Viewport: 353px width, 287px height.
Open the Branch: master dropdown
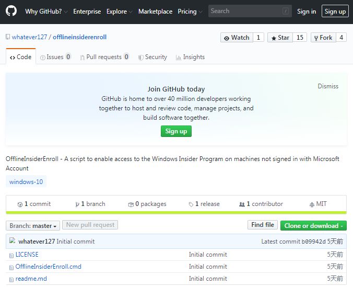33,226
